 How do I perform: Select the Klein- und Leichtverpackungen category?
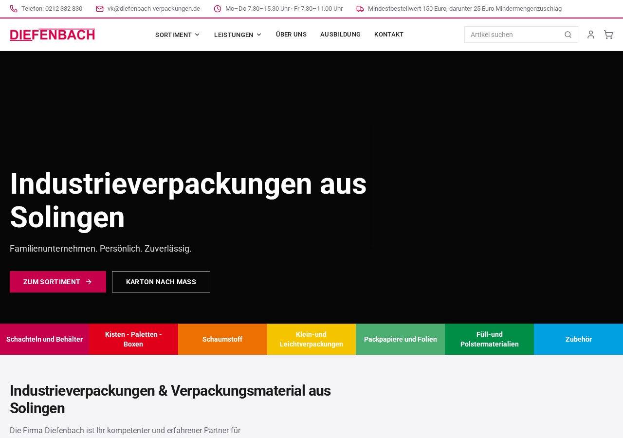click(x=311, y=339)
